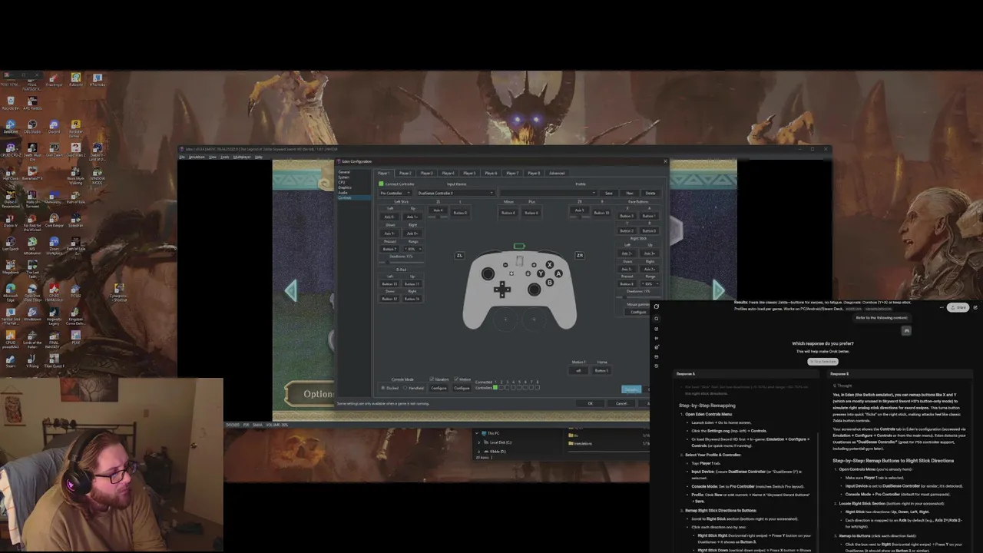Viewport: 983px width, 553px height.
Task: Launch the Grim Dawn desktop shortcut
Action: 54,150
